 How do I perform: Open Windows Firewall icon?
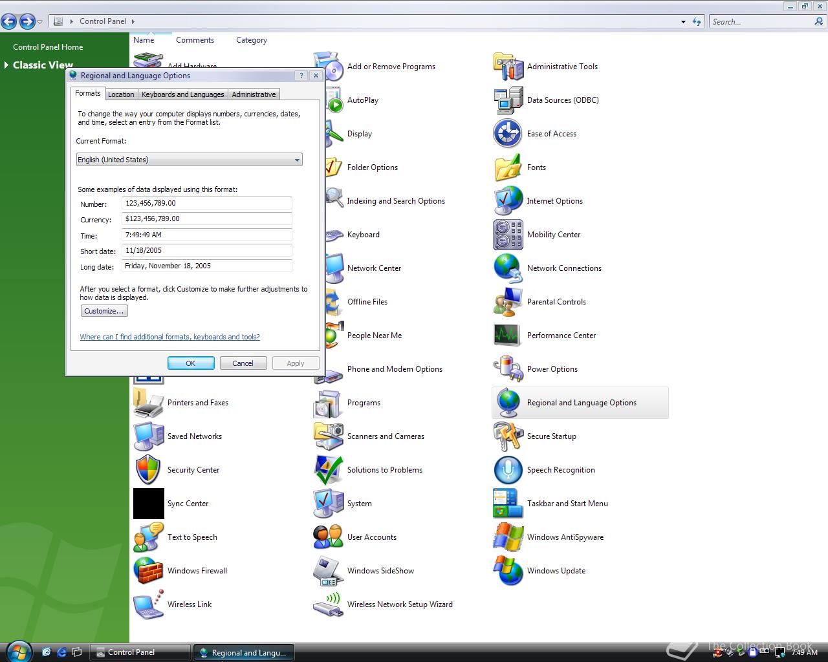(x=149, y=571)
